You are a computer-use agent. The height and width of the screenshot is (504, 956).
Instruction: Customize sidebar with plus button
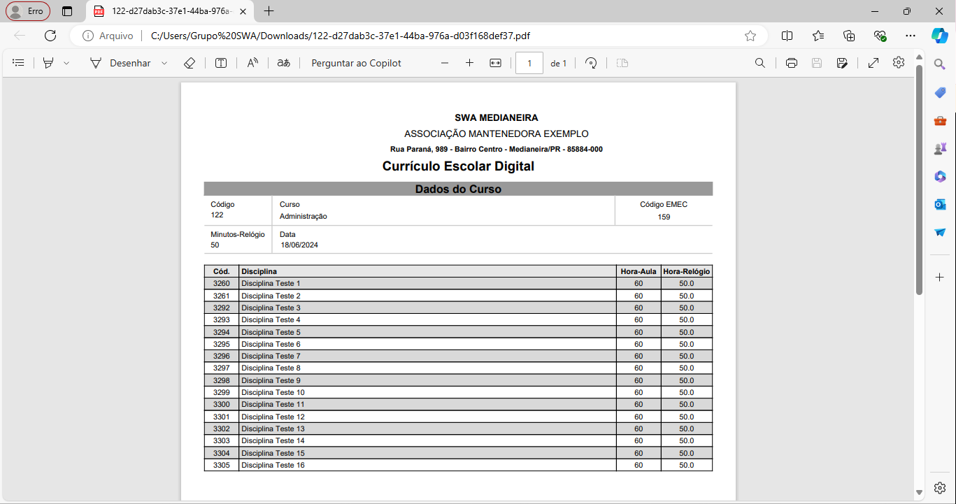940,278
